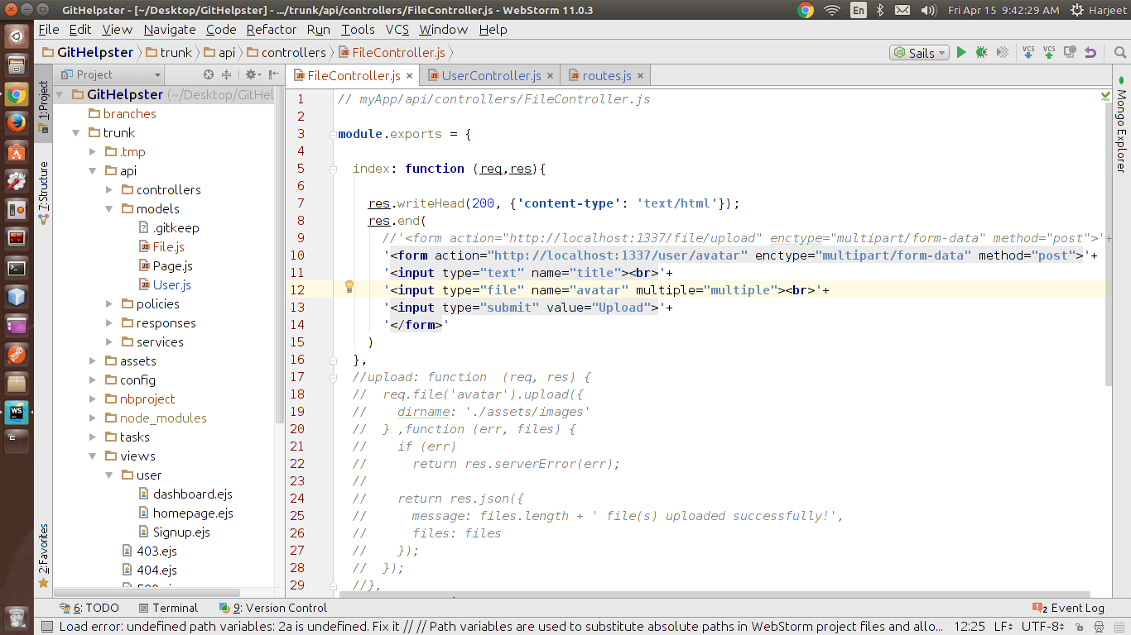Expand the policies folder
Image resolution: width=1131 pixels, height=635 pixels.
click(108, 304)
